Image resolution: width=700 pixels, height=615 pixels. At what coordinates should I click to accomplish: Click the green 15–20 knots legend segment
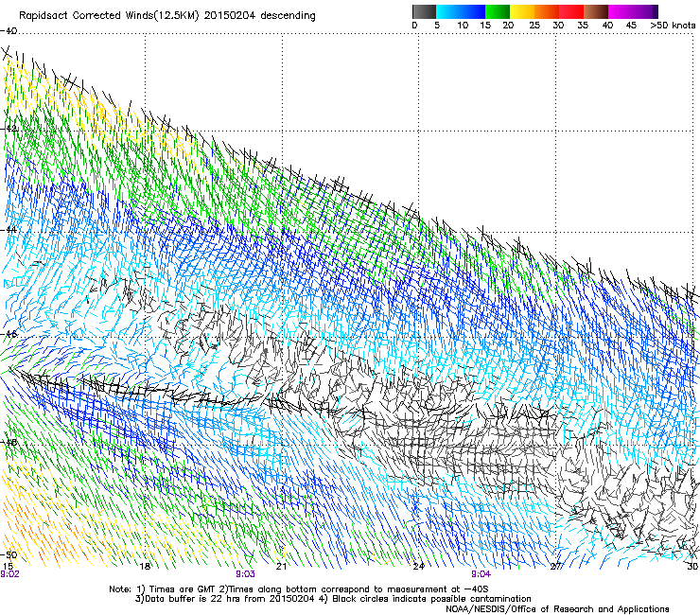[x=498, y=11]
